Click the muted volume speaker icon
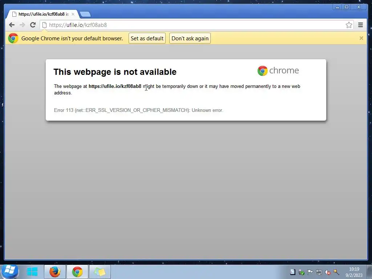The image size is (372, 279). 328,272
